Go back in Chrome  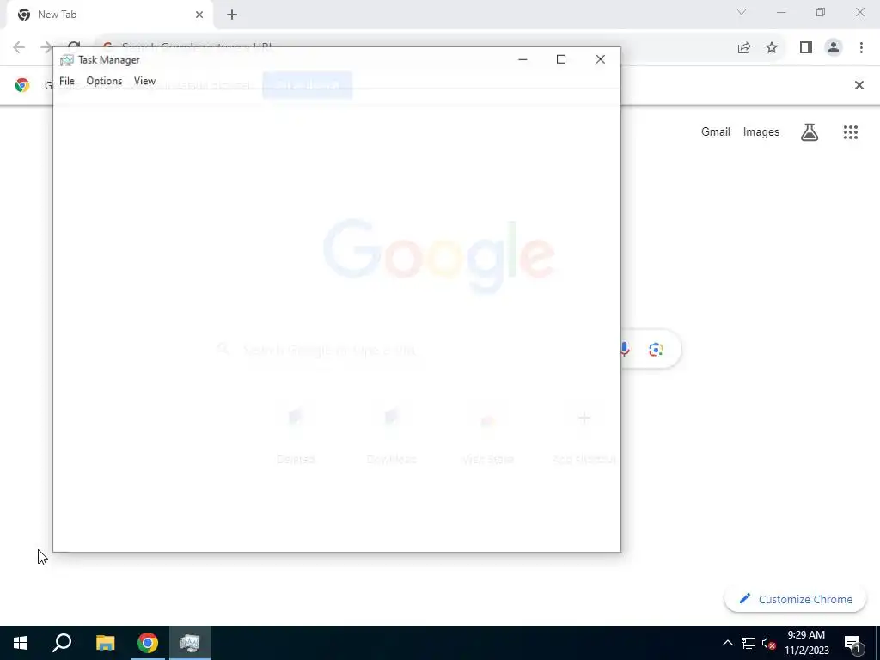(19, 47)
